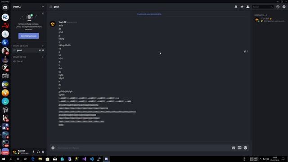The image size is (288, 162).
Task: Open the hammer and sickle server
Action: [5, 26]
